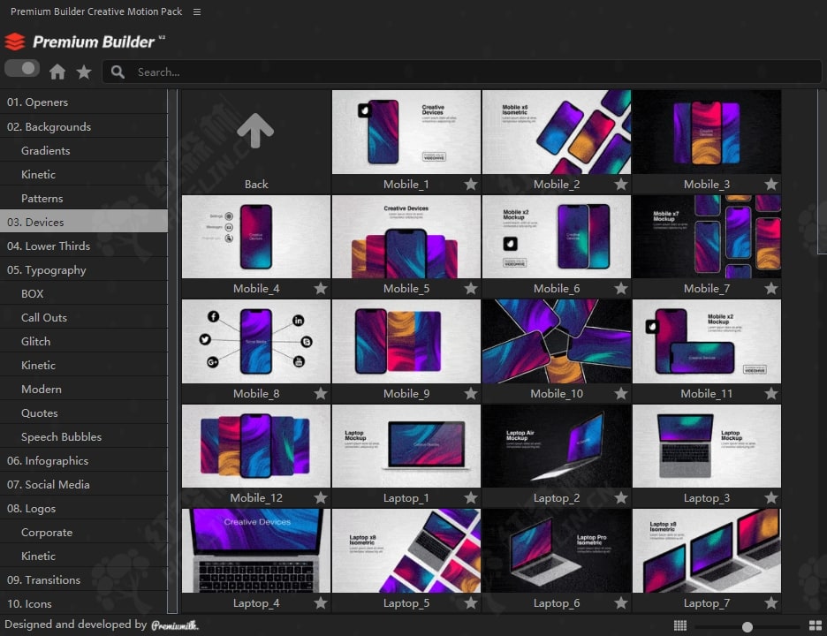Favorite the Mobile_6 preset star
This screenshot has width=827, height=636.
(x=621, y=289)
